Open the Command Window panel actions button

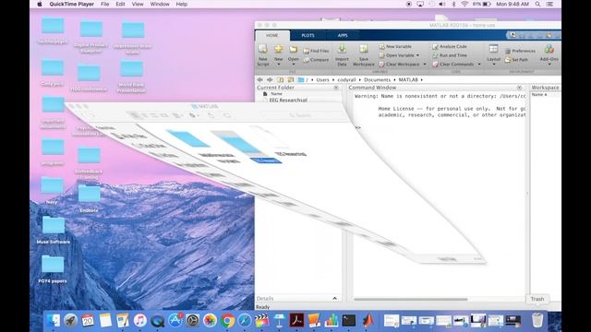click(519, 88)
